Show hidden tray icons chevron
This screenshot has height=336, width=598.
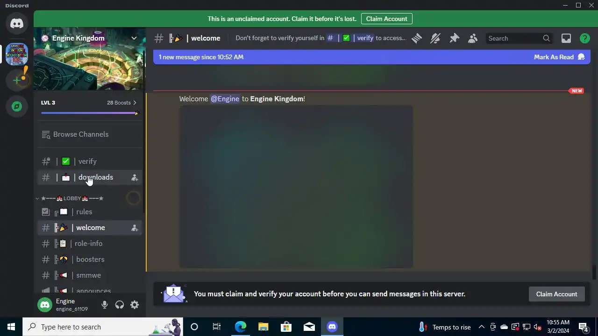(x=482, y=327)
